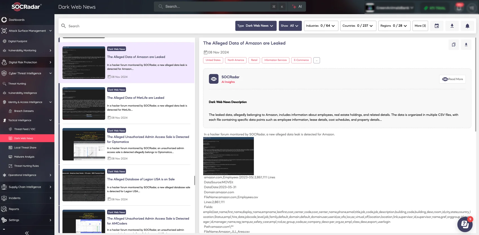Viewport: 479px width, 235px height.
Task: Open MetLife leak news thumbnail
Action: pos(84,103)
